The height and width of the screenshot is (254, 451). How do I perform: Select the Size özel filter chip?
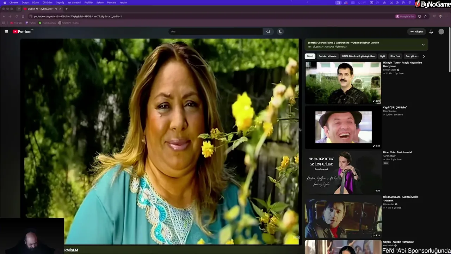(395, 56)
